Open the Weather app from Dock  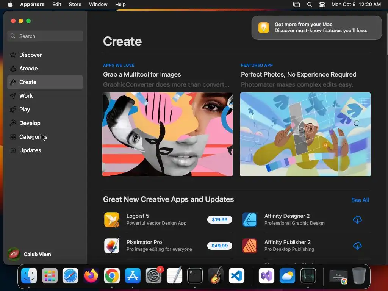click(287, 275)
